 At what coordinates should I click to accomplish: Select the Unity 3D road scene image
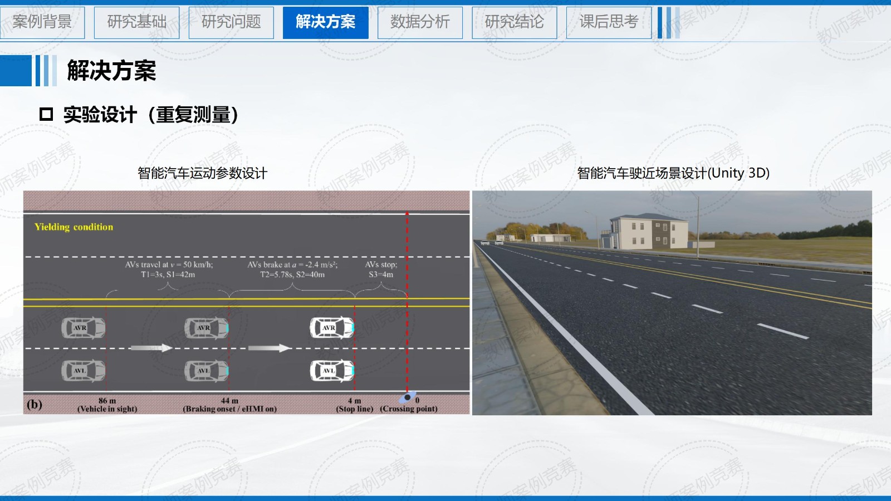click(x=672, y=303)
